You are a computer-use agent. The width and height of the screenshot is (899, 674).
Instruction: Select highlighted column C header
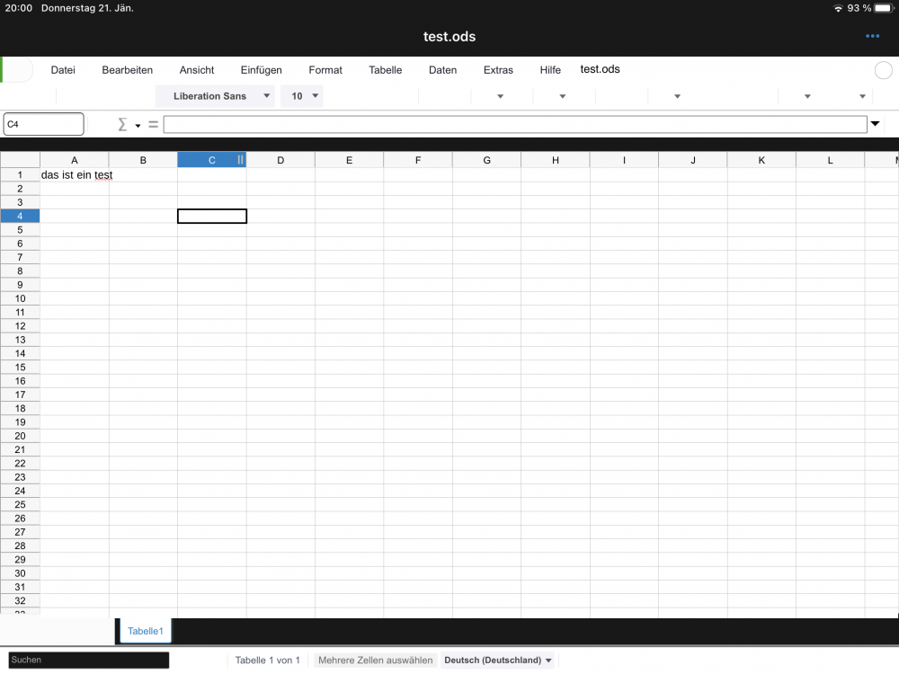tap(211, 161)
